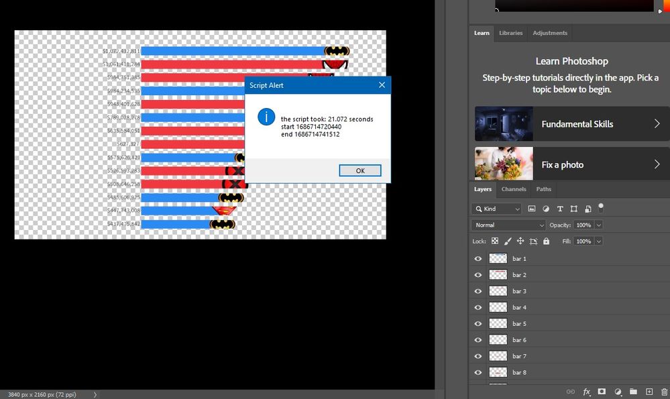
Task: Hide the bar 7 layer
Action: point(478,356)
